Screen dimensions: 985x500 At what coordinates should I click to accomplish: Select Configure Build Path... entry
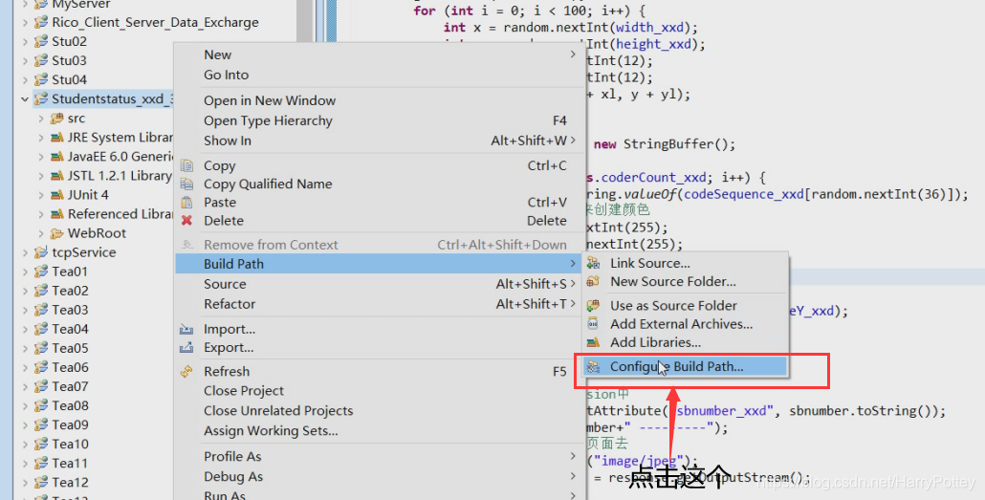tap(685, 367)
